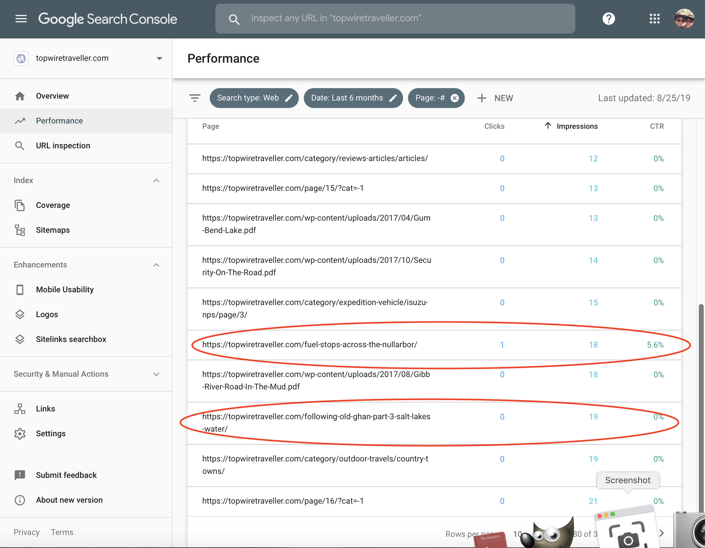Click the Sitemaps tree icon
Screen dimensions: 705x548
(x=20, y=230)
